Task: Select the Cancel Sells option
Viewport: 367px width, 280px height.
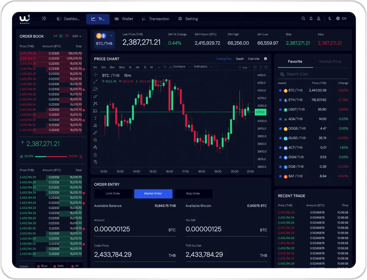Action: tap(58, 266)
